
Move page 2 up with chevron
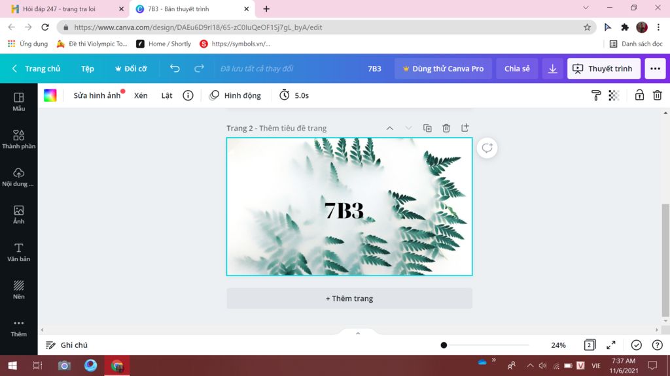coord(390,128)
